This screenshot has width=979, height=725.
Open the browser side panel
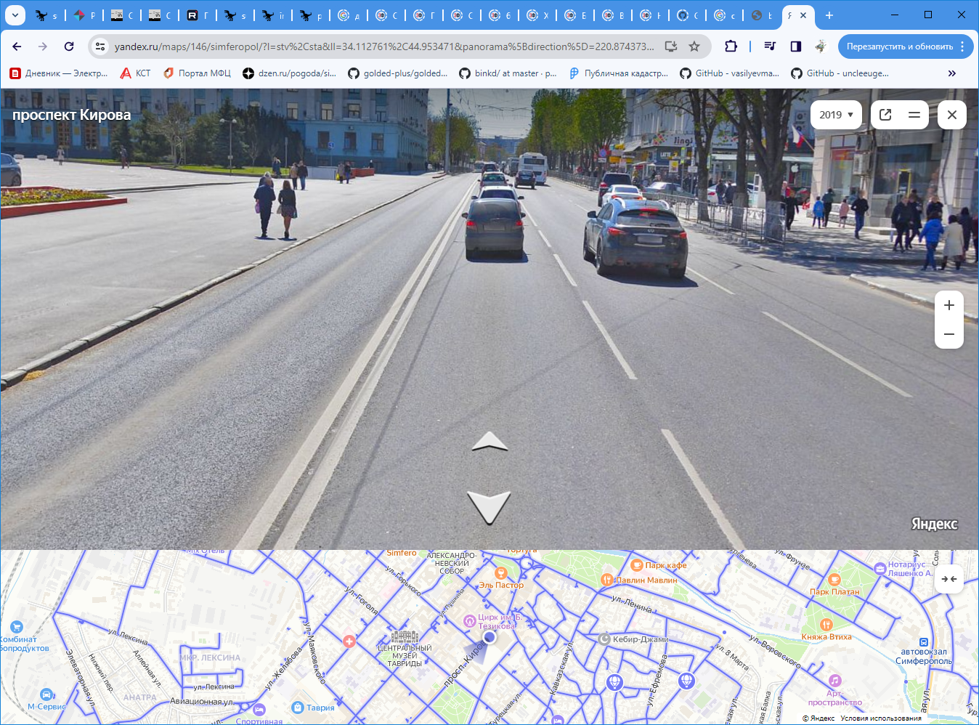(x=796, y=46)
